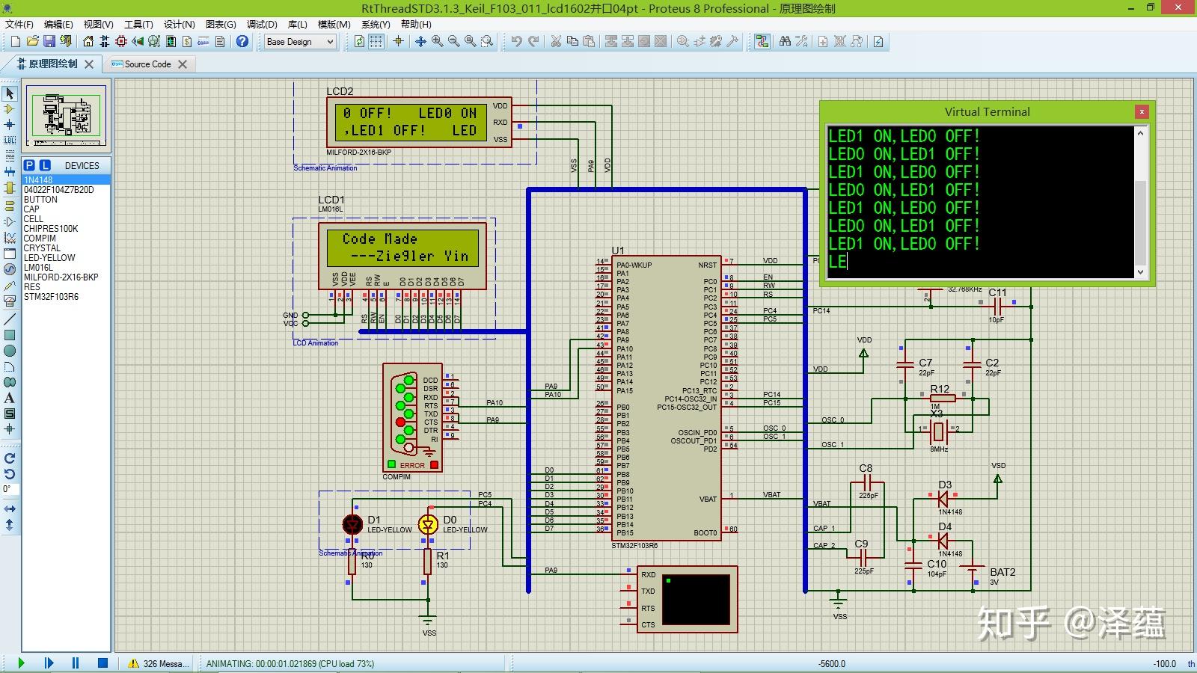
Task: Open the 编辑(E) menu
Action: tap(58, 24)
